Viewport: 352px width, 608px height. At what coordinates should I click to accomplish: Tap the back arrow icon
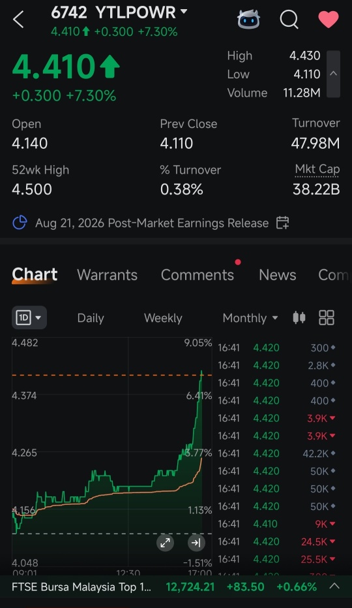(18, 19)
